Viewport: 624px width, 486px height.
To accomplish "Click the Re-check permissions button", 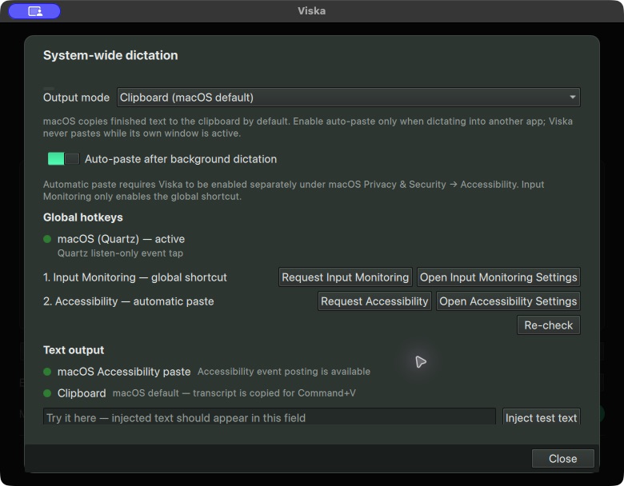I will pos(548,325).
